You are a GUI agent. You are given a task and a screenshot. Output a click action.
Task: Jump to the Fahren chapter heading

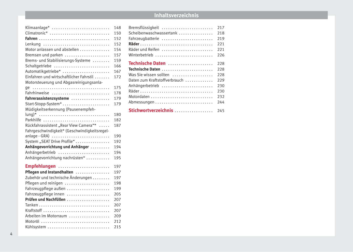(x=31, y=39)
